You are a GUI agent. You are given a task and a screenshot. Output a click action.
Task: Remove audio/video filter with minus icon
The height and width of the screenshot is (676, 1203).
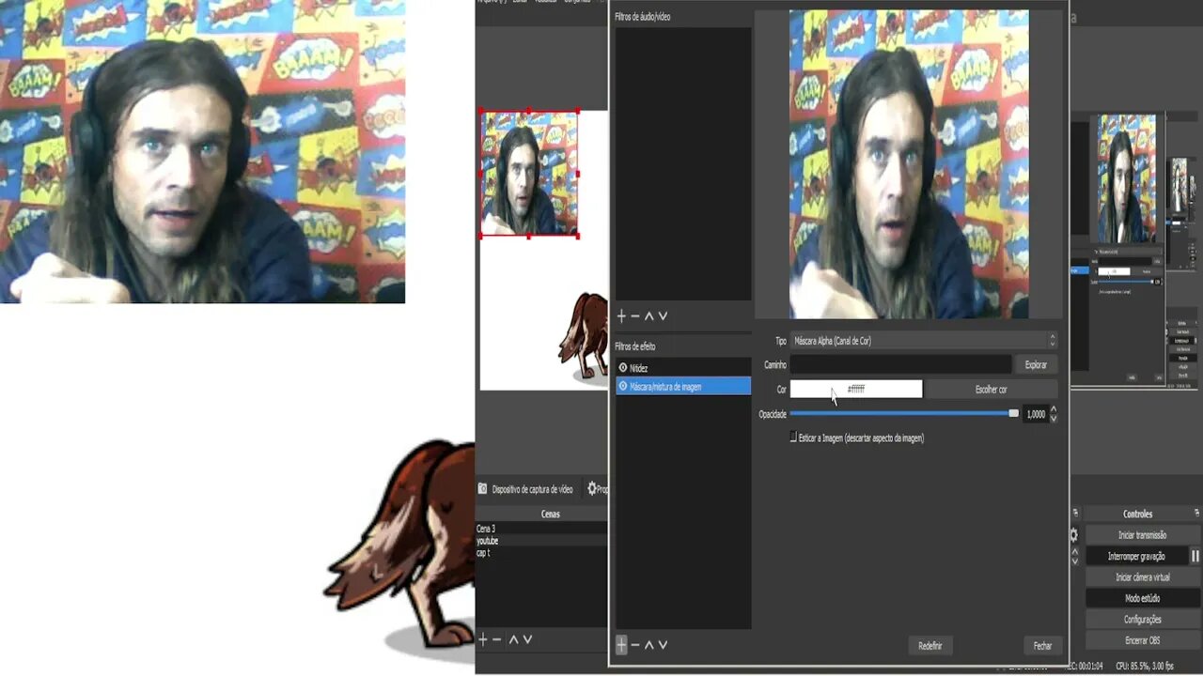coord(635,316)
